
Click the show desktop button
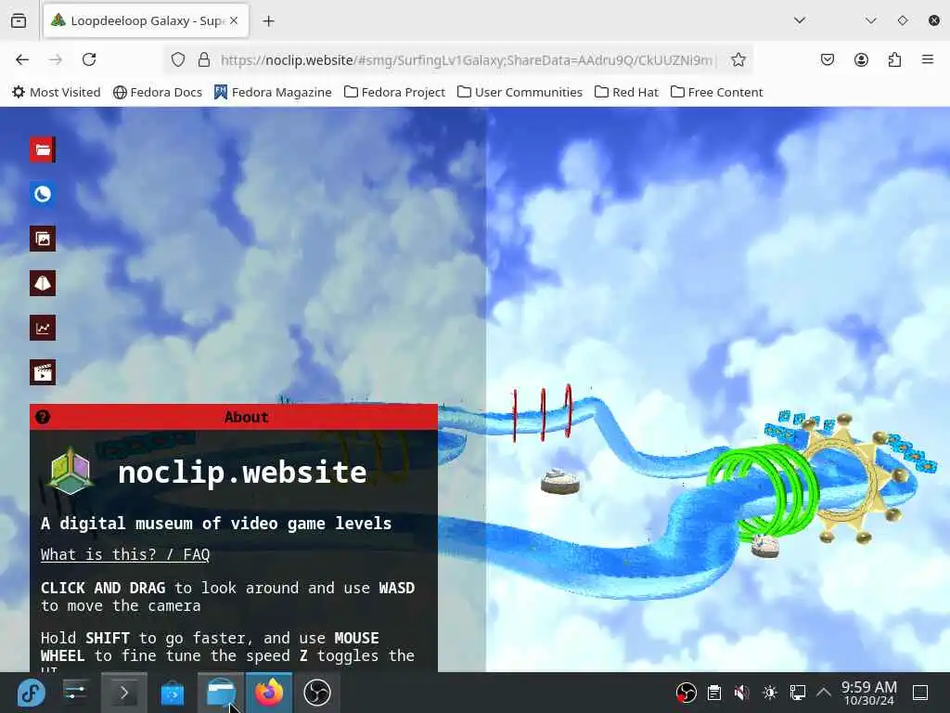pos(920,693)
